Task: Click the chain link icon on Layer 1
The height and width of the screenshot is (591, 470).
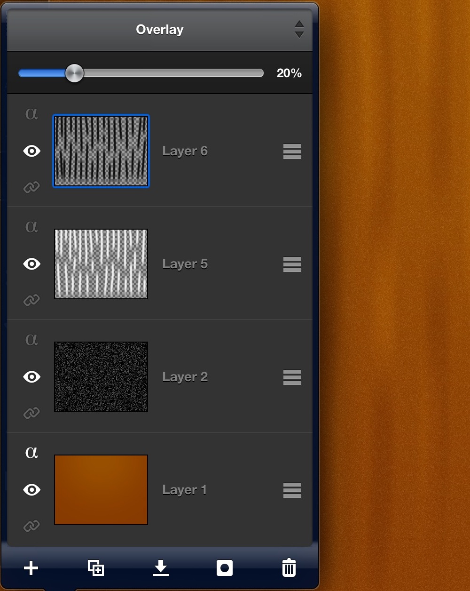Action: click(31, 526)
